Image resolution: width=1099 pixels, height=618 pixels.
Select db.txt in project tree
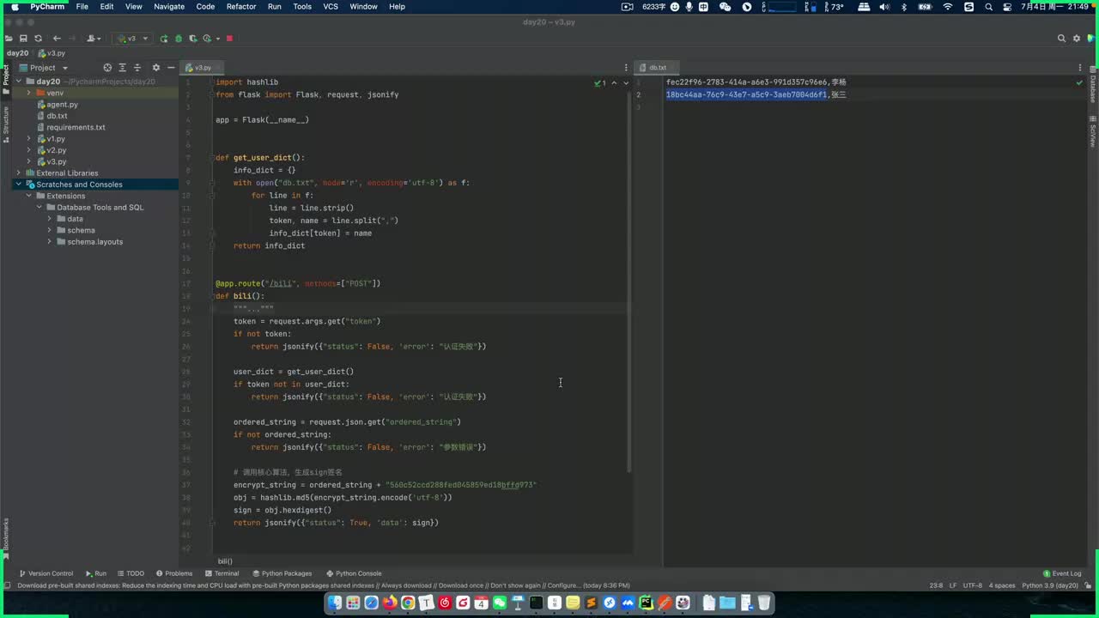point(57,116)
